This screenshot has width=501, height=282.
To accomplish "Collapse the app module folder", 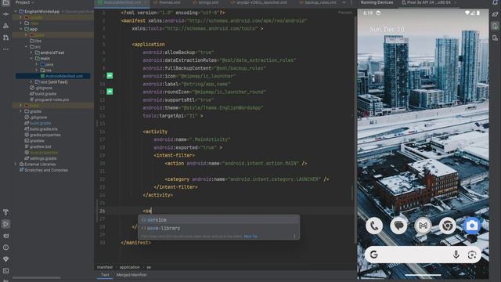I will coord(21,29).
